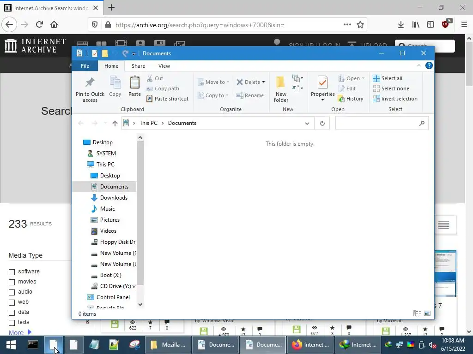Open file History from ribbon

351,99
